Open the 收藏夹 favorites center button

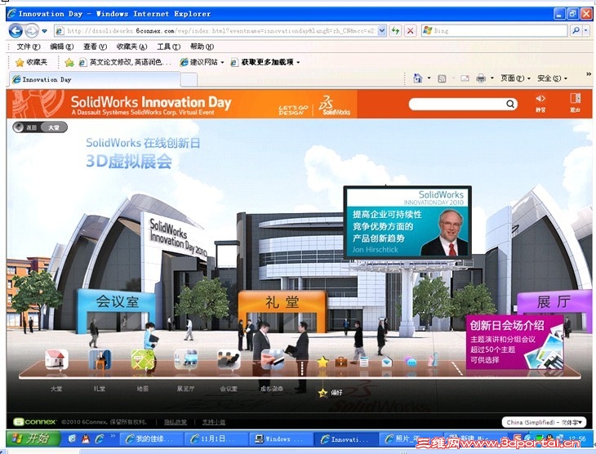click(31, 62)
